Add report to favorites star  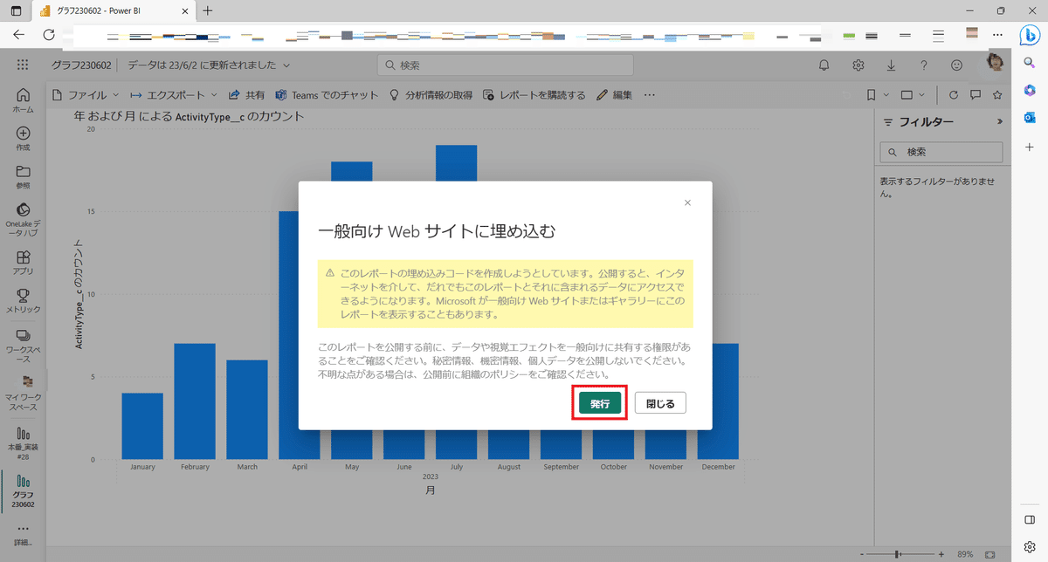click(997, 95)
